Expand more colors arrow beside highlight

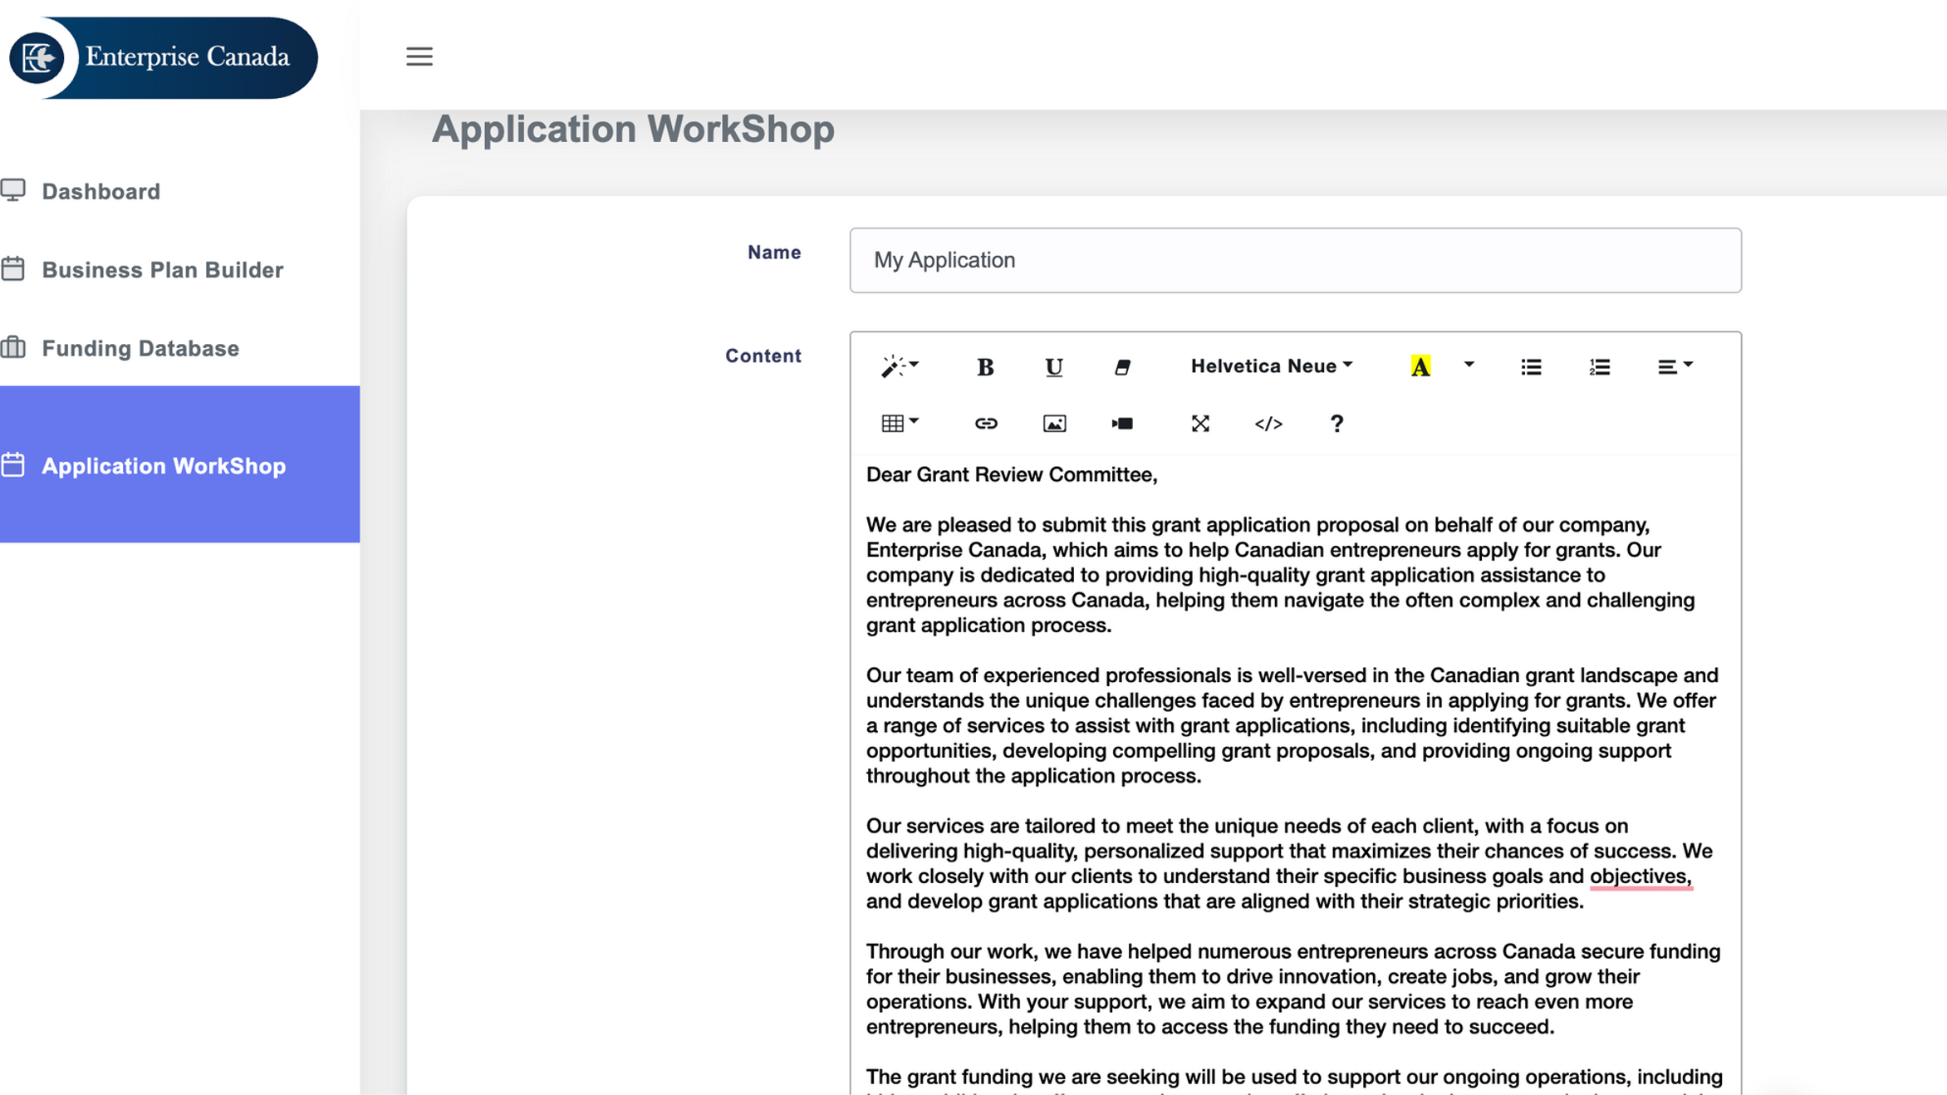1469,365
